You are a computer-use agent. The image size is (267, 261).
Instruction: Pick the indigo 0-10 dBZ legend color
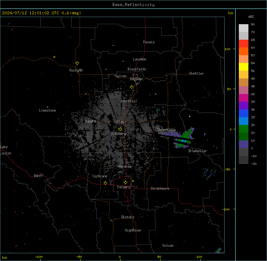pos(243,144)
